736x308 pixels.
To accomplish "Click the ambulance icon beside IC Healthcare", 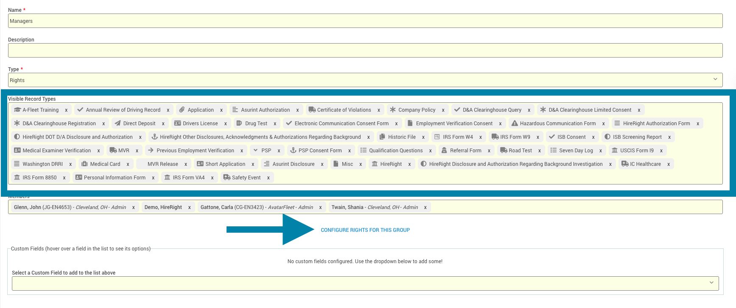I will pyautogui.click(x=624, y=164).
